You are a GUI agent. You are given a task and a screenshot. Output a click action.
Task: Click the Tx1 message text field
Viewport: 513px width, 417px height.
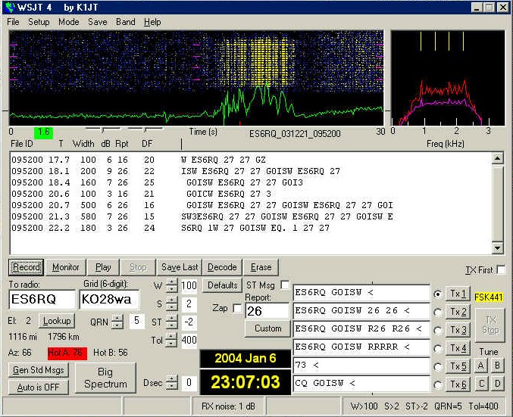[x=361, y=292]
